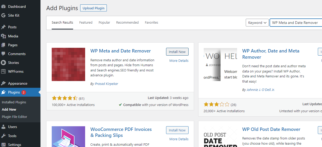
Task: Click the Comments bubble icon
Action: [x=3, y=54]
